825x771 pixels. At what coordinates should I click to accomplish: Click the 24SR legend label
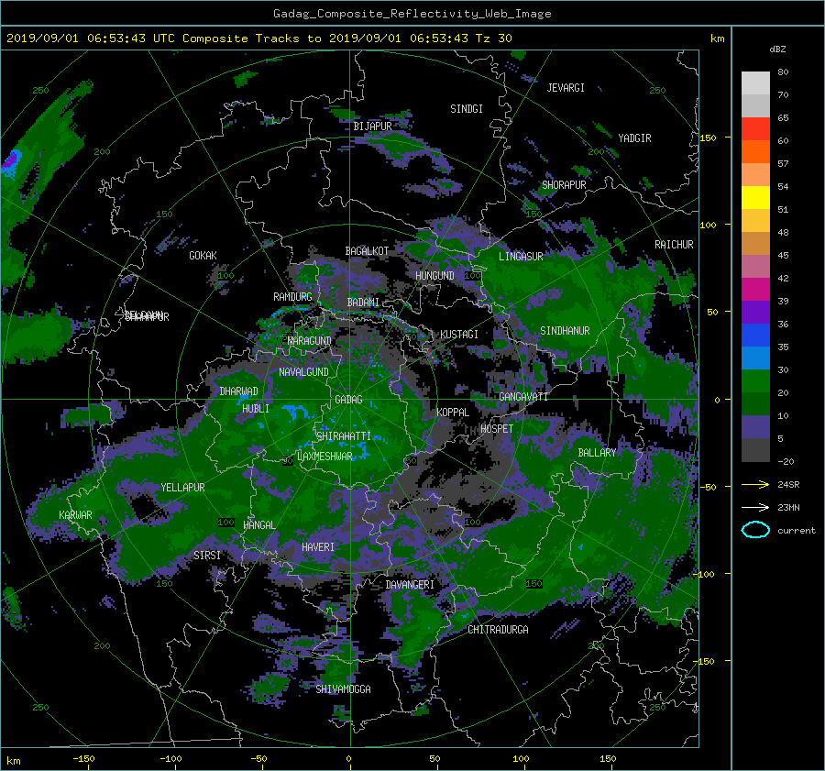tap(788, 485)
